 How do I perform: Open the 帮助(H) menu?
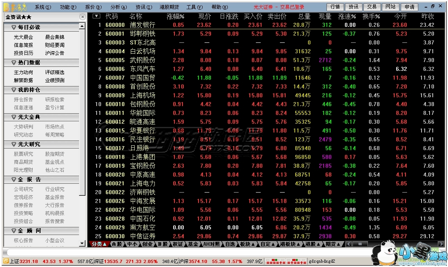[x=220, y=7]
